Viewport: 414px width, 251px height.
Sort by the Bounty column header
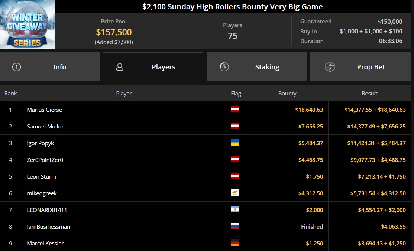point(287,94)
